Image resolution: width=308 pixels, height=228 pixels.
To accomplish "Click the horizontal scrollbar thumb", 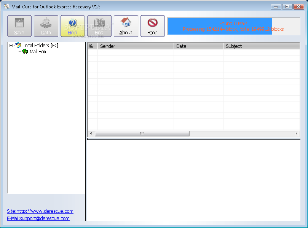I will pyautogui.click(x=142, y=133).
